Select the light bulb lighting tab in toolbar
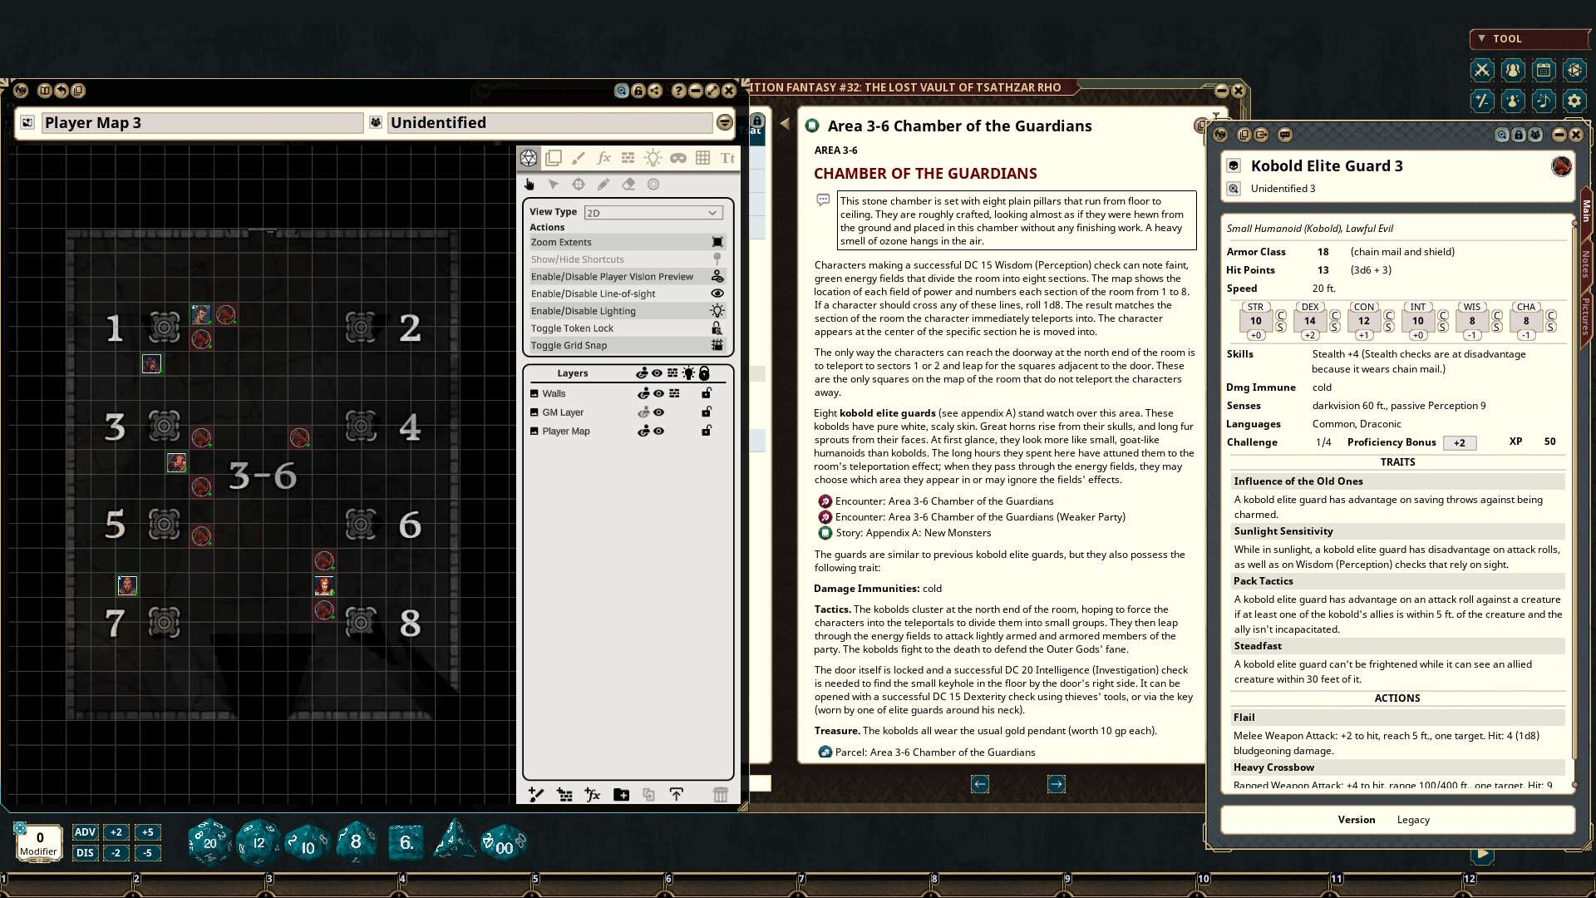 [653, 158]
